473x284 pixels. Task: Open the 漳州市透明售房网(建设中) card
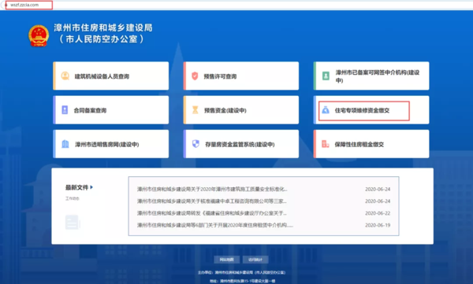point(111,144)
